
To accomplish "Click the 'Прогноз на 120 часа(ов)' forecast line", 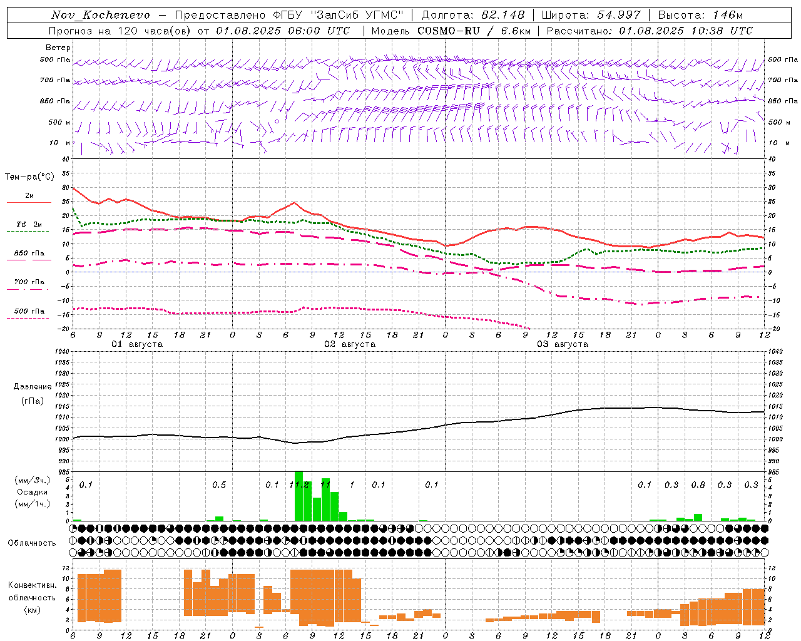I will pyautogui.click(x=199, y=31).
